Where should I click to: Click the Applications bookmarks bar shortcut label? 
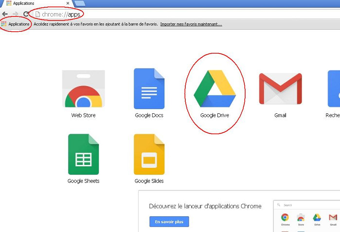(x=19, y=24)
